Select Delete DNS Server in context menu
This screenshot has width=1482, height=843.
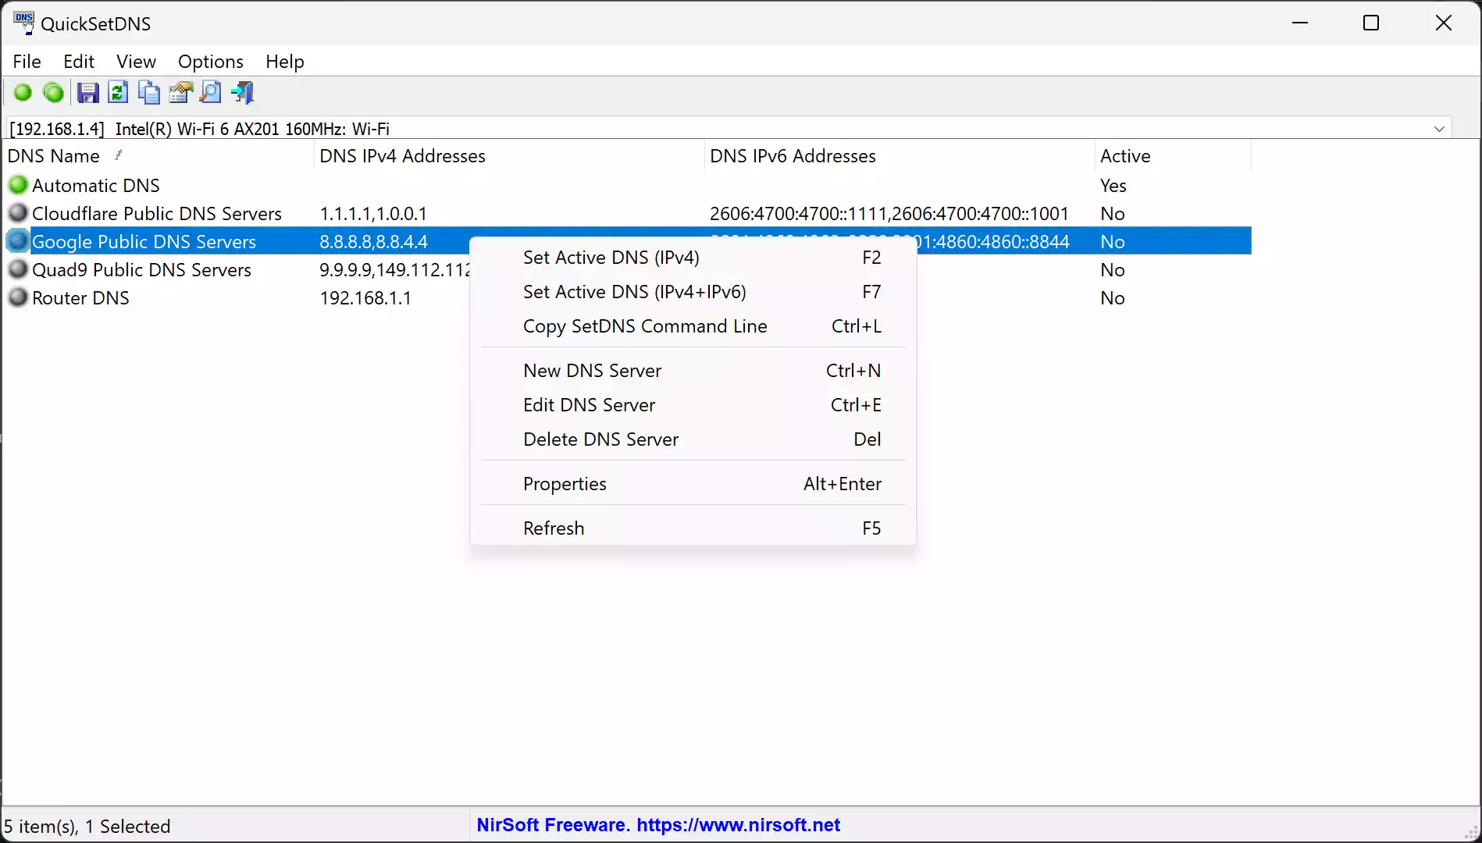(x=693, y=439)
